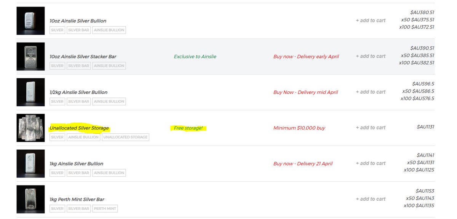Screen dimensions: 457x219
Task: Click the 'Free storage!' highlighted note
Action: pyautogui.click(x=188, y=128)
